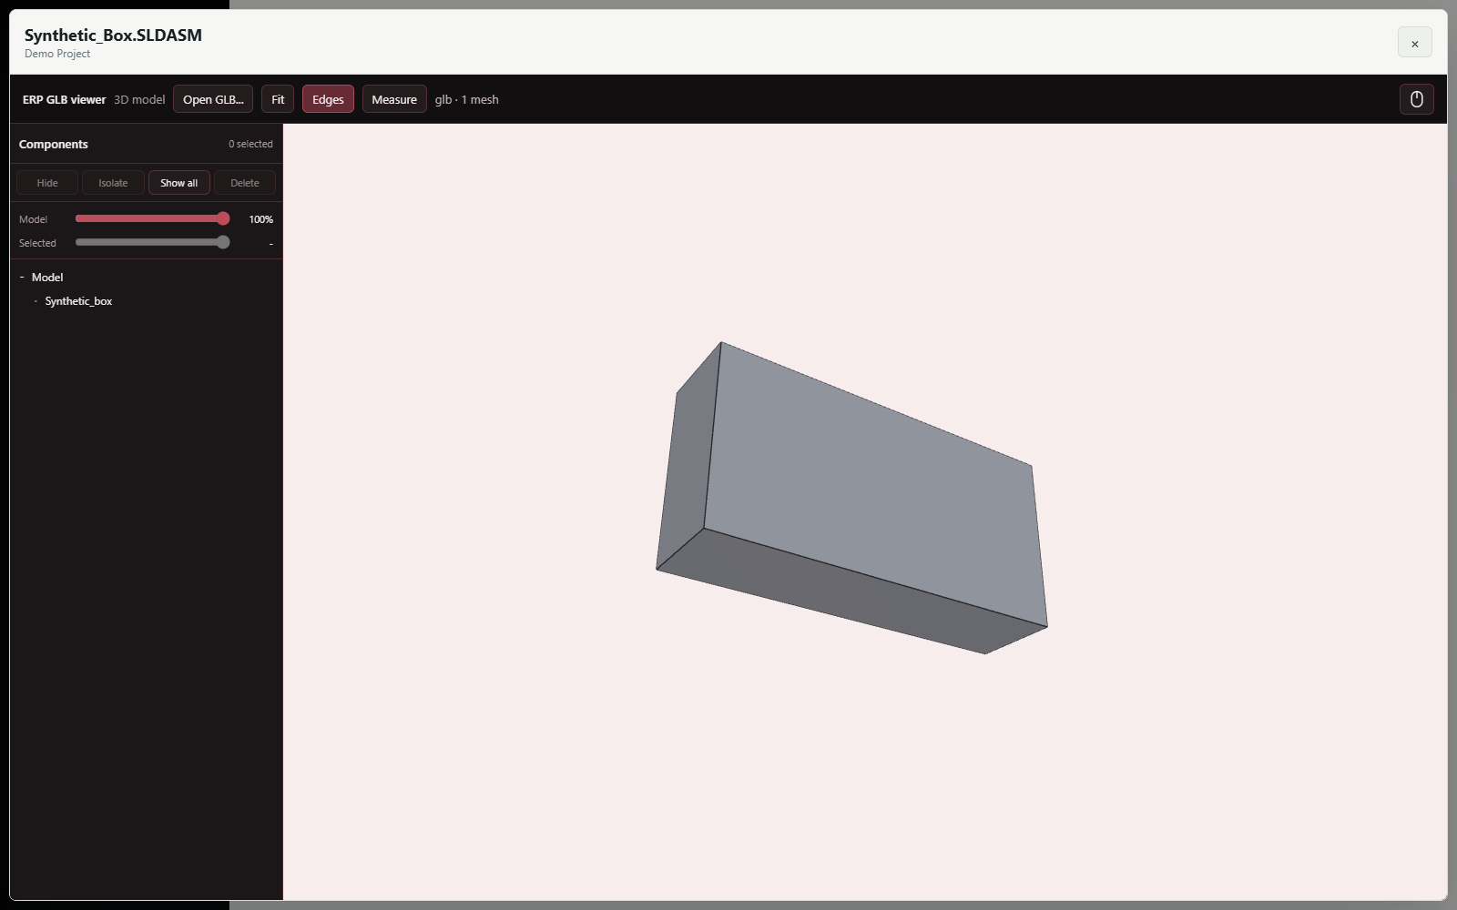Image resolution: width=1457 pixels, height=910 pixels.
Task: Select Synthetic_box in component tree
Action: click(x=78, y=301)
